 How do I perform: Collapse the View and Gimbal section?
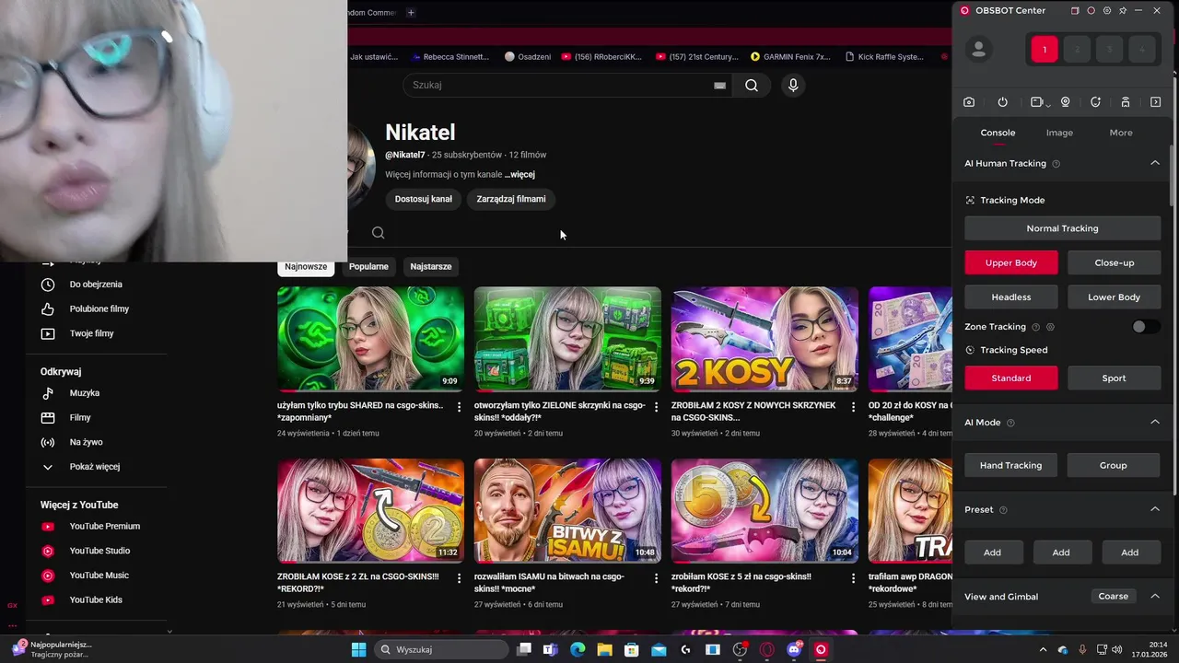[x=1155, y=596]
